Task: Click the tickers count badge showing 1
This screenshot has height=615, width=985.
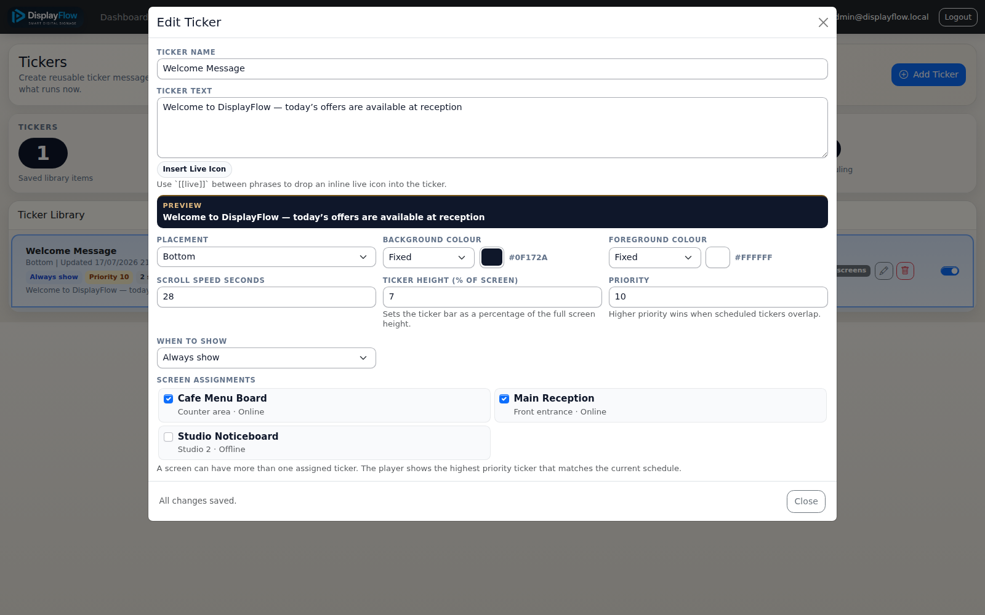Action: click(43, 153)
